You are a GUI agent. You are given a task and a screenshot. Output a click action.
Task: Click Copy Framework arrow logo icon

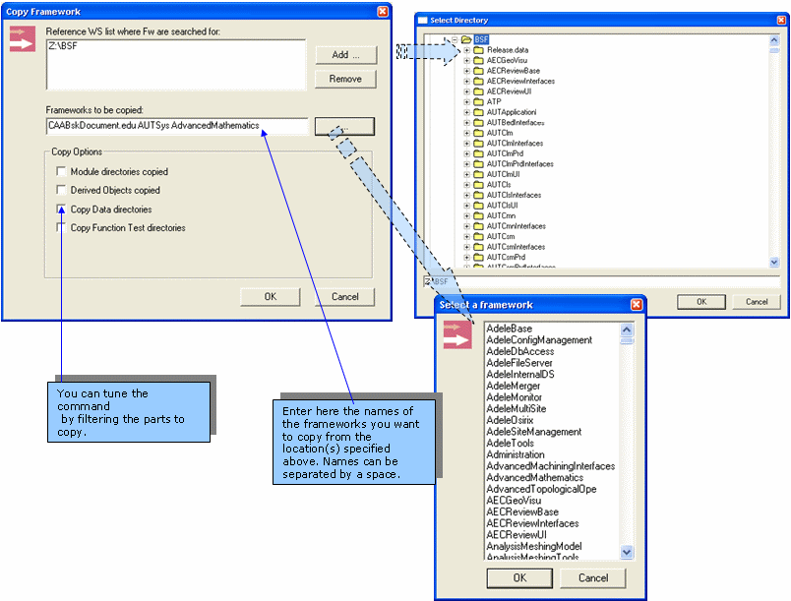(23, 38)
